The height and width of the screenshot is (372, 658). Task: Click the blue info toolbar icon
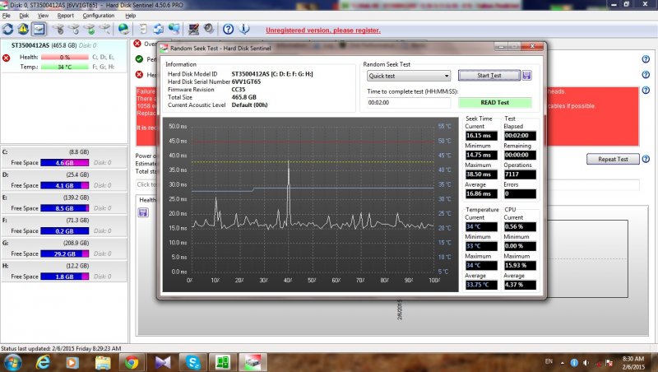(x=244, y=29)
